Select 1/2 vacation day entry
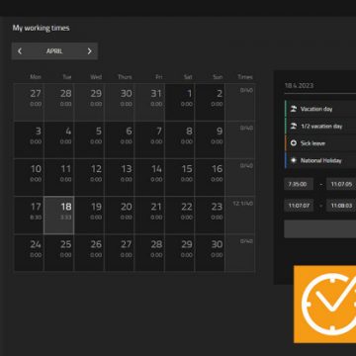The image size is (356, 356). 320,126
